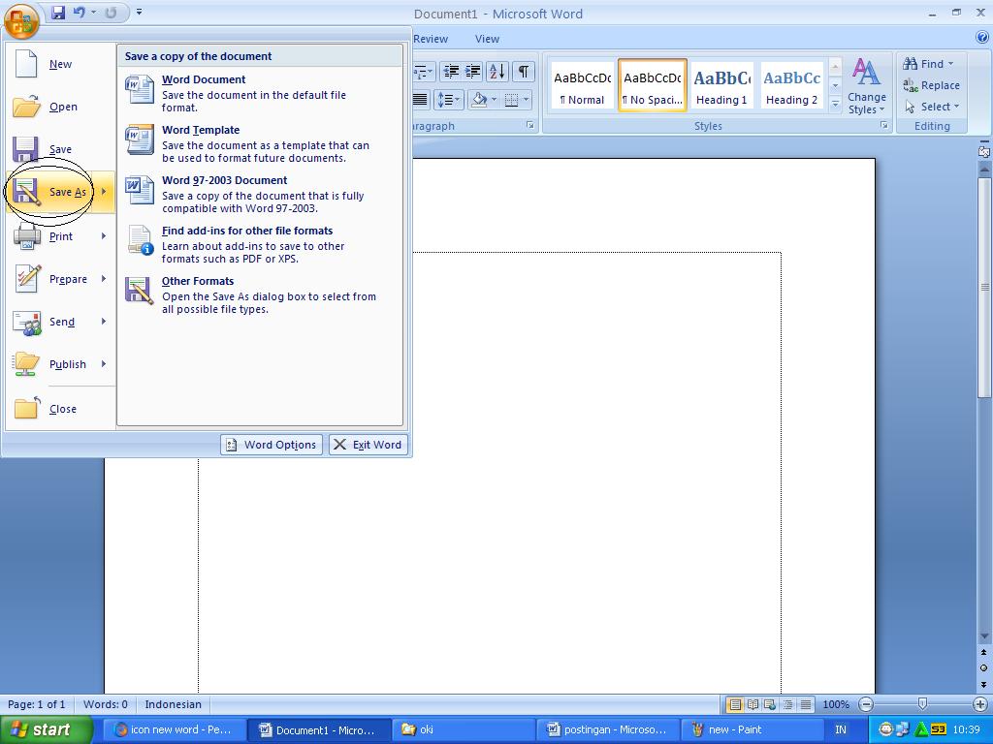
Task: Click the Windows start button
Action: point(46,729)
